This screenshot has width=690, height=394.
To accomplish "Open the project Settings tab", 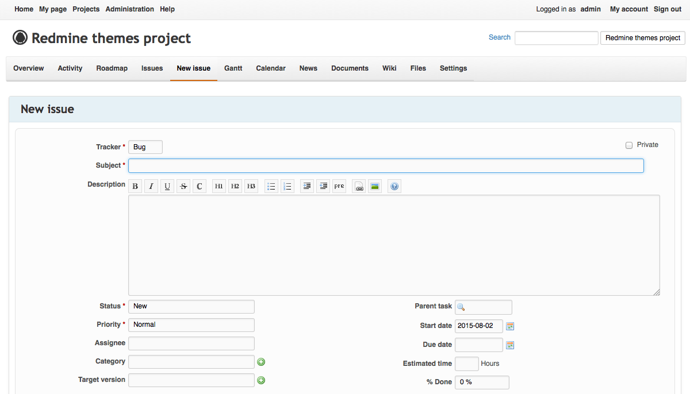I will (454, 68).
